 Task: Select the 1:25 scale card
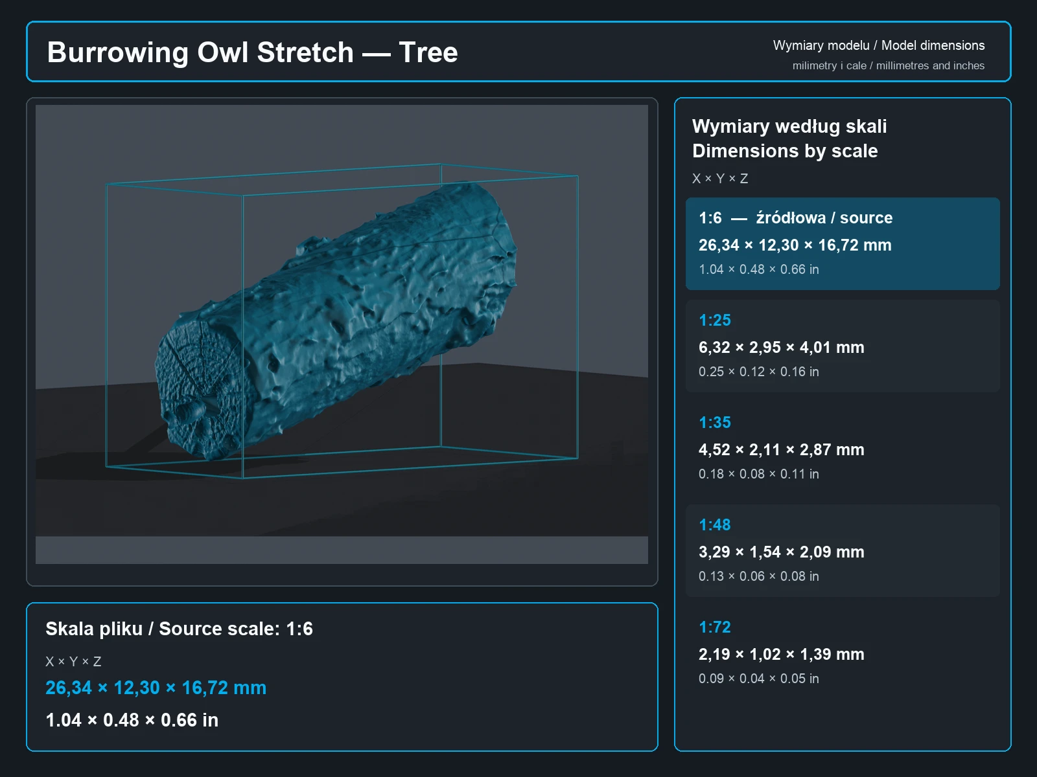843,346
